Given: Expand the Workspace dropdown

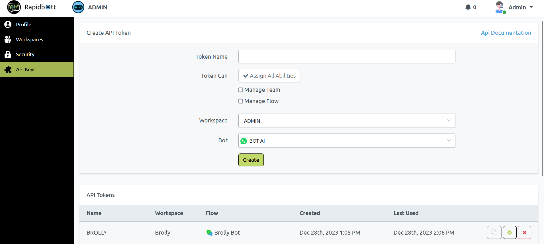Looking at the screenshot, I should [x=347, y=121].
